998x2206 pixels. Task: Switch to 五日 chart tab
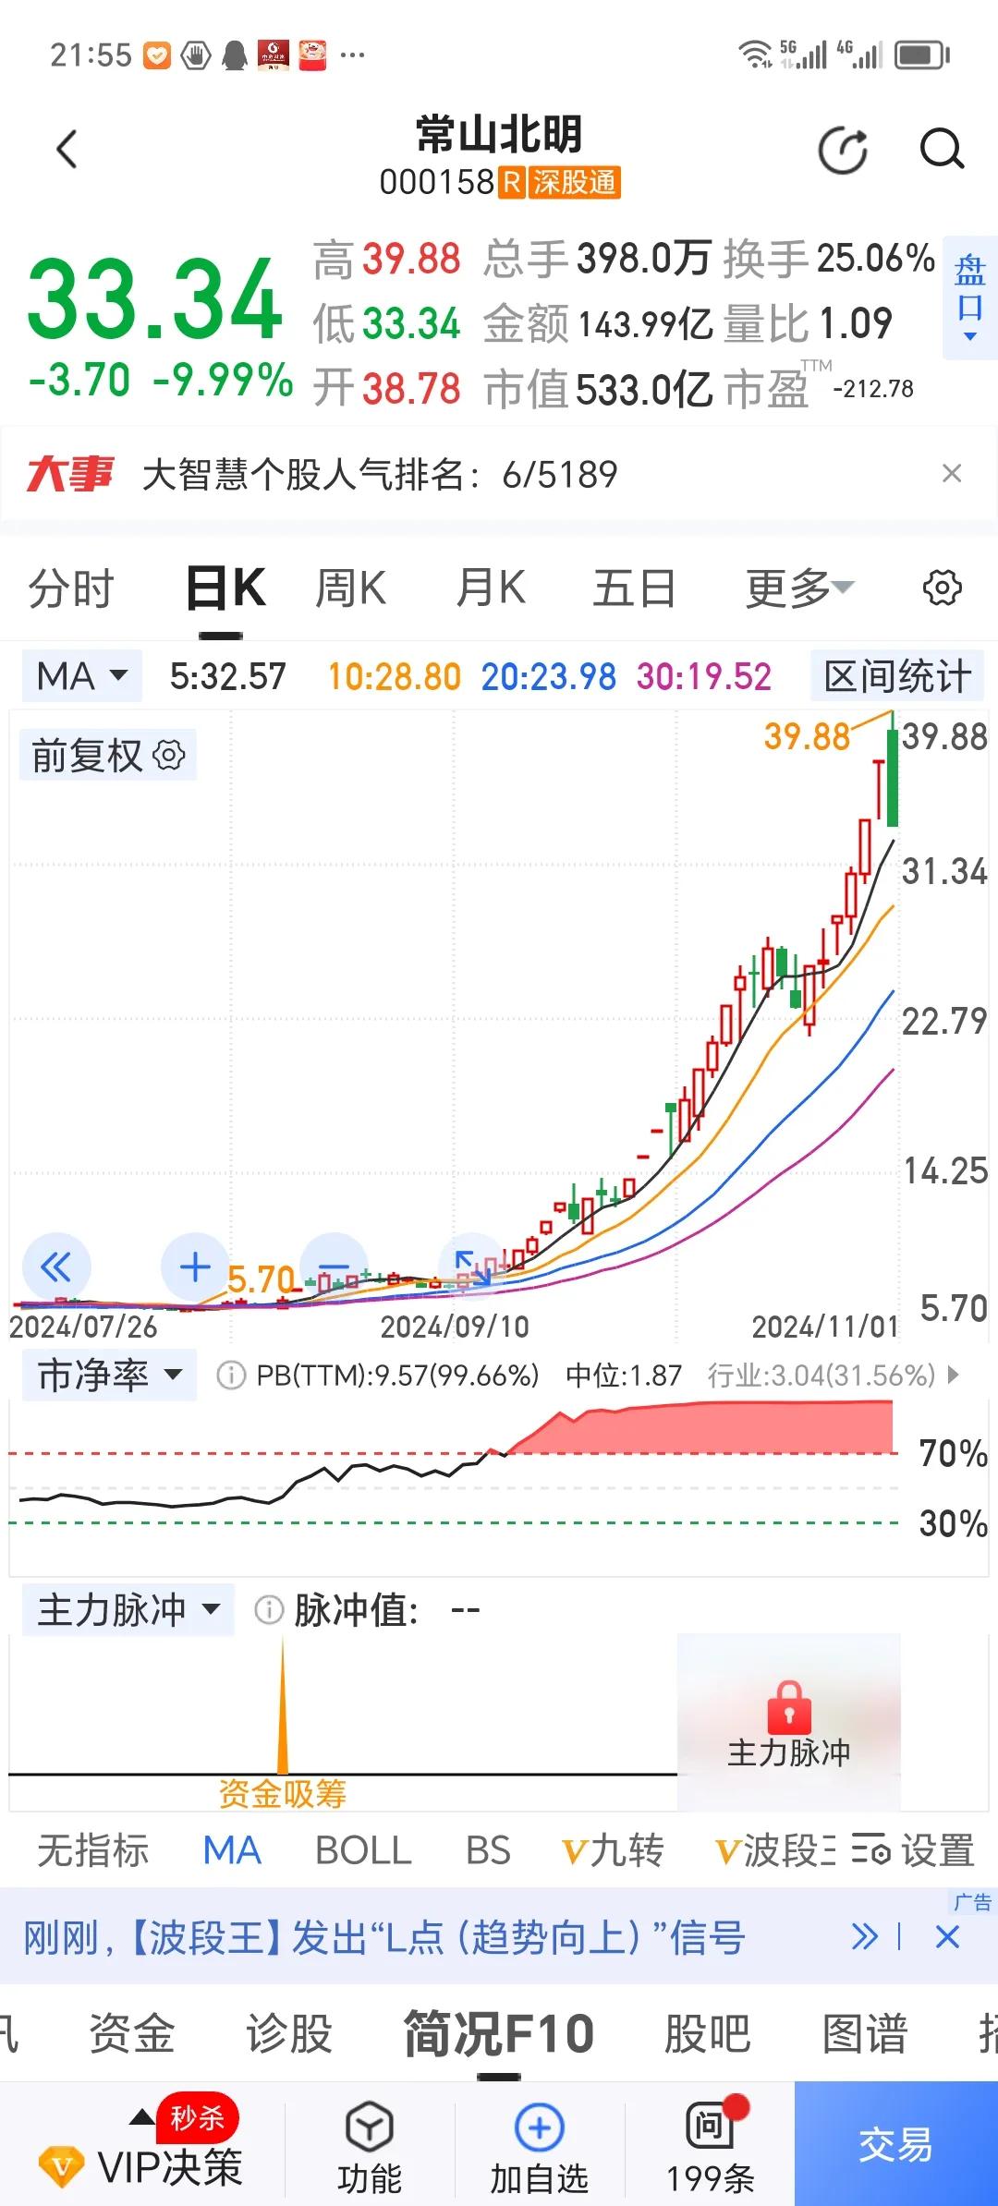[x=634, y=588]
